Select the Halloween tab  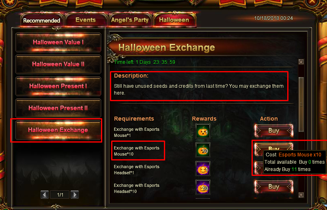click(174, 20)
